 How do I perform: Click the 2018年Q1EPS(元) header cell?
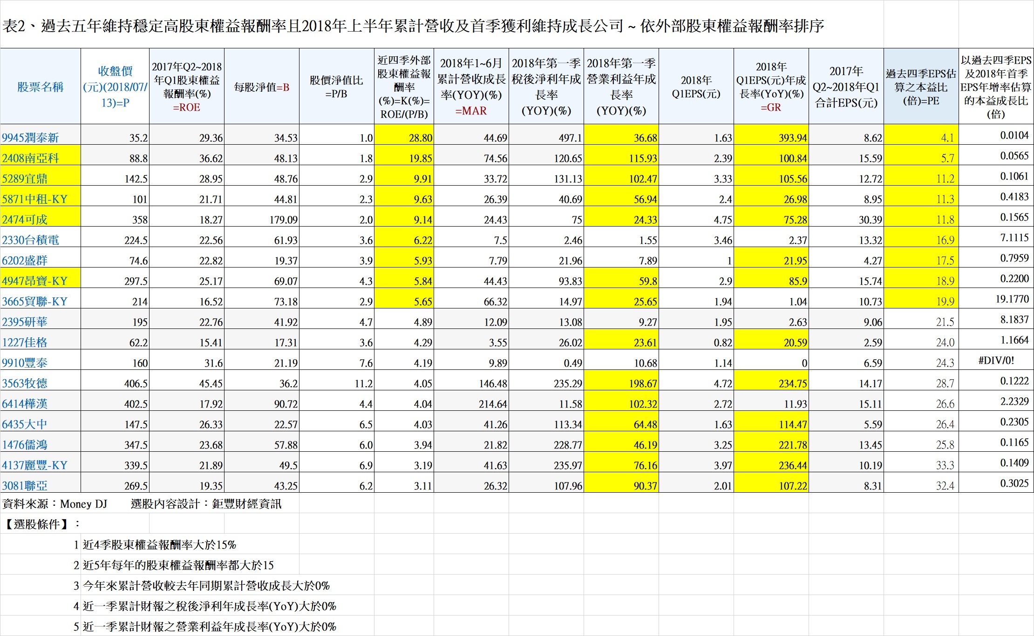click(696, 86)
